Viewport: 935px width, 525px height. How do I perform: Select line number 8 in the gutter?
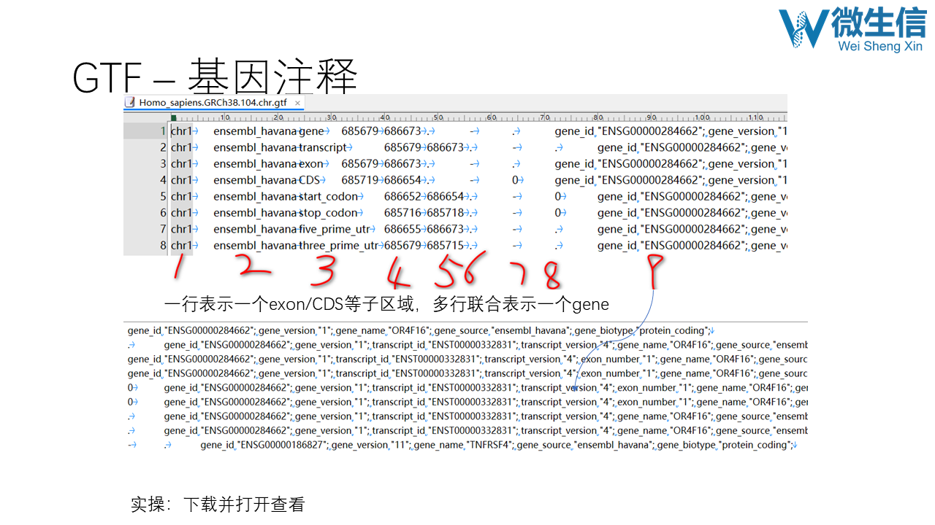pos(163,246)
